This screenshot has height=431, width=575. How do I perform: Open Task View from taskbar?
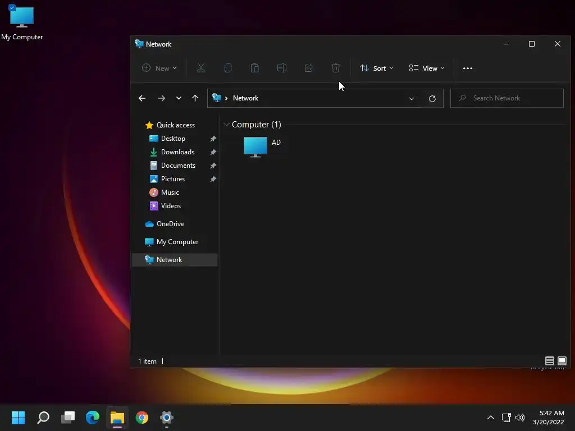(68, 418)
